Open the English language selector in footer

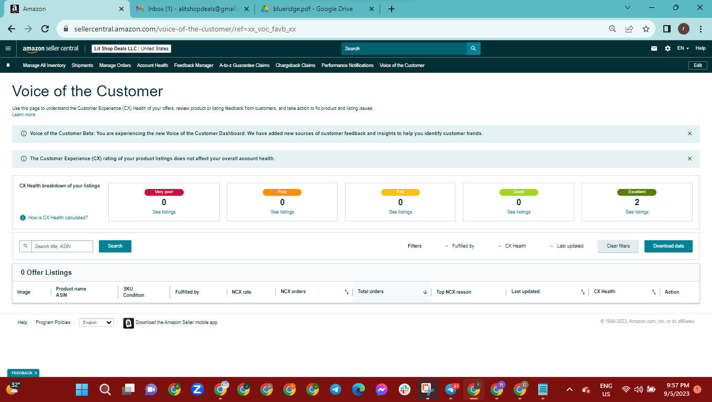tap(96, 322)
